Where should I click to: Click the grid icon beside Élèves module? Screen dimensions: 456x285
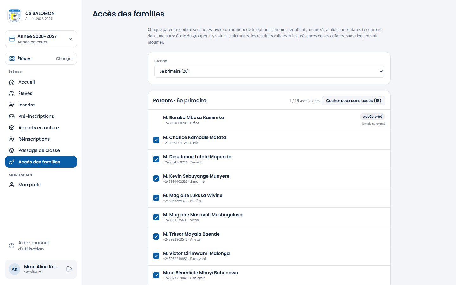coord(12,59)
